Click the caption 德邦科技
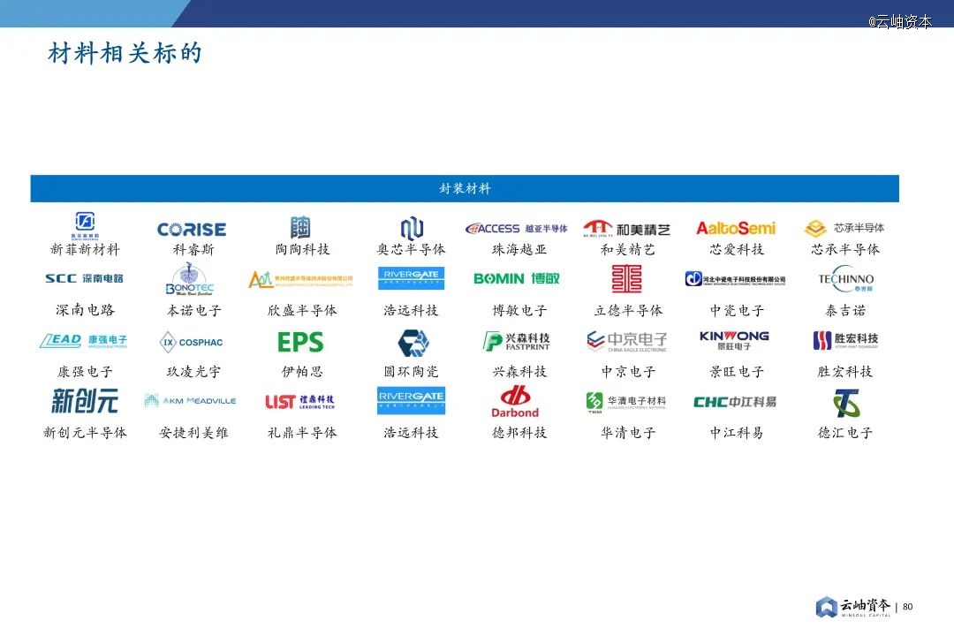Viewport: 954px width, 636px height. 519,433
